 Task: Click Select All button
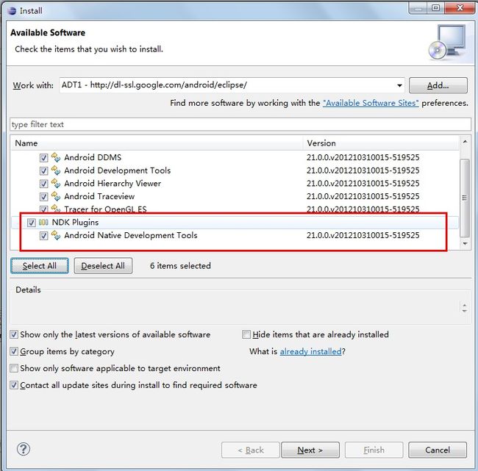[x=40, y=266]
